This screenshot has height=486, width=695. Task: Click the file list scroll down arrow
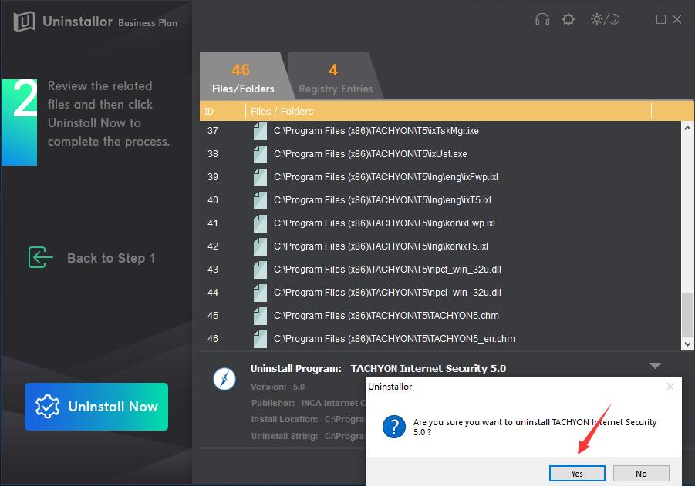point(687,344)
